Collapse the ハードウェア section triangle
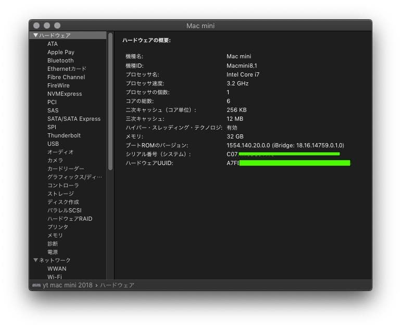The image size is (401, 329). coord(35,35)
